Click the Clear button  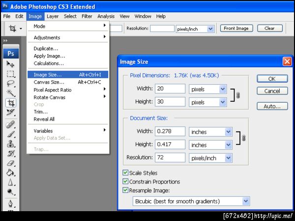270,28
